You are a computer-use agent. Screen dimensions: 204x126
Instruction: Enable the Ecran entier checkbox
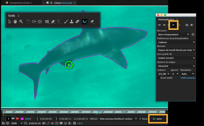coord(158,78)
